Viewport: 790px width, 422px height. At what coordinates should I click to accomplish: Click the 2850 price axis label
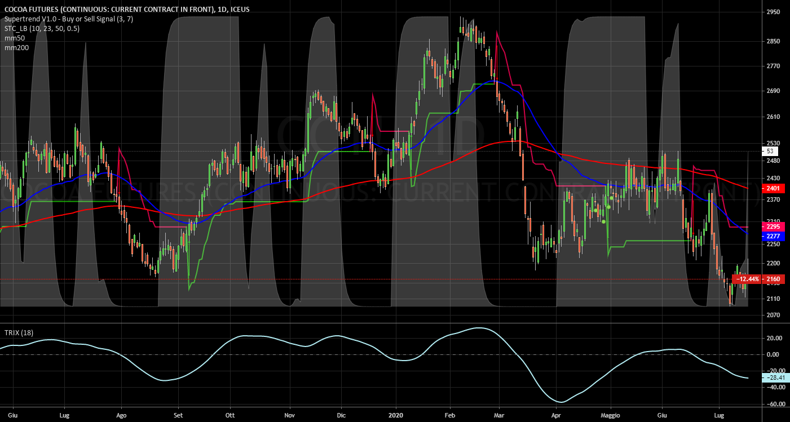tap(773, 41)
